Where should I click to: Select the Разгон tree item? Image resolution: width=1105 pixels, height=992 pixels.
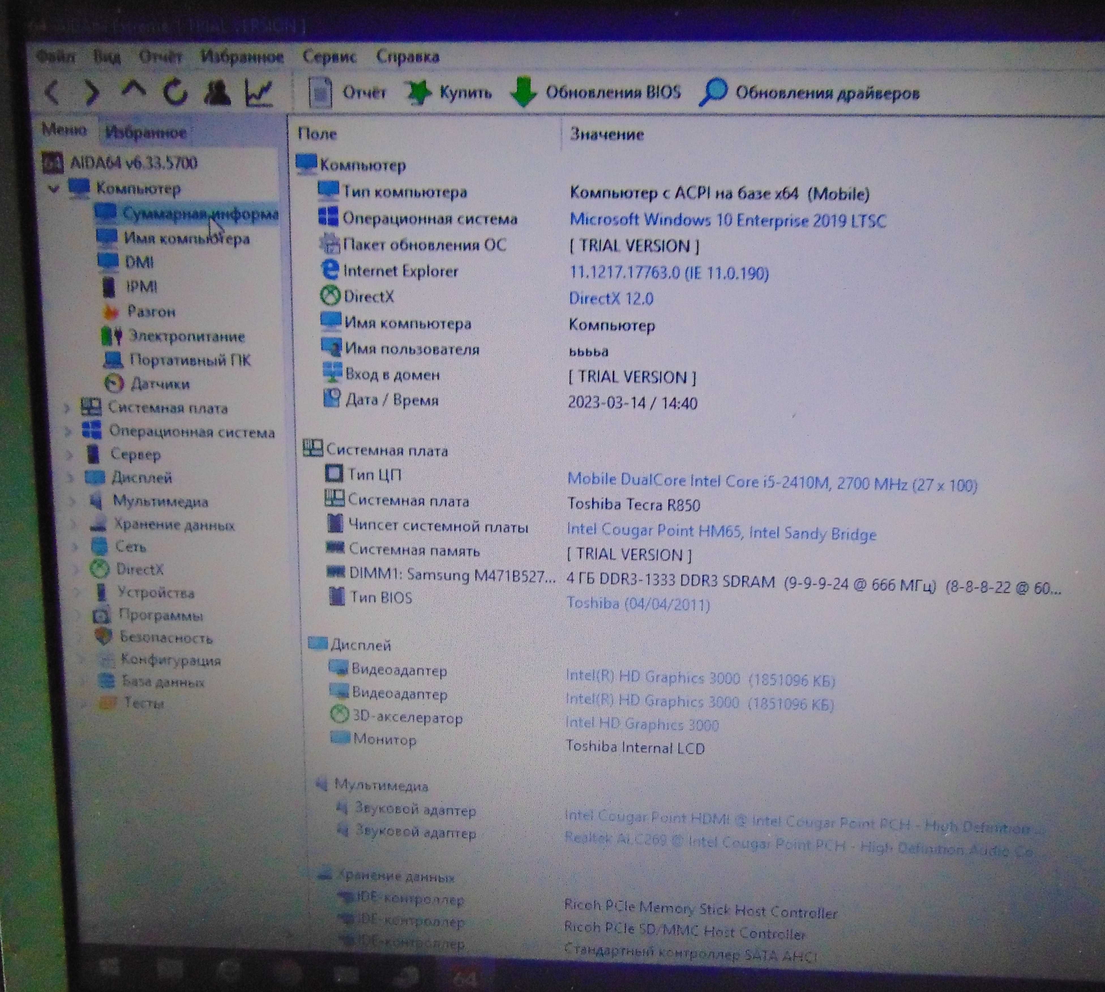click(151, 311)
